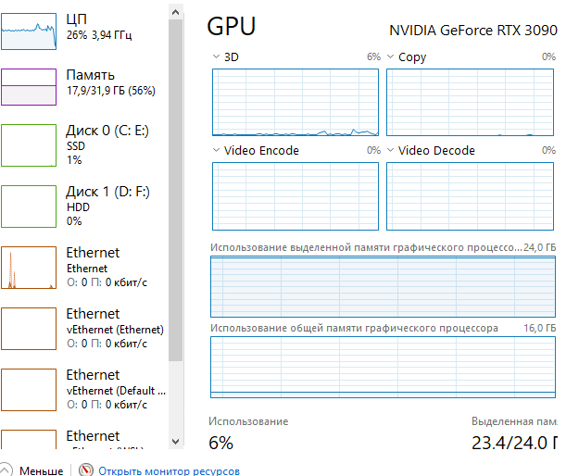Select Диск 0 (C: E:) SSD entry
The height and width of the screenshot is (476, 566).
[83, 145]
